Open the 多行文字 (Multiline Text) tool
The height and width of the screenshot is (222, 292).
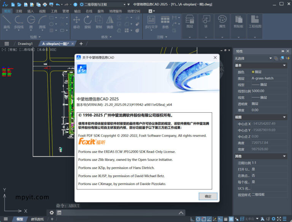[151, 22]
